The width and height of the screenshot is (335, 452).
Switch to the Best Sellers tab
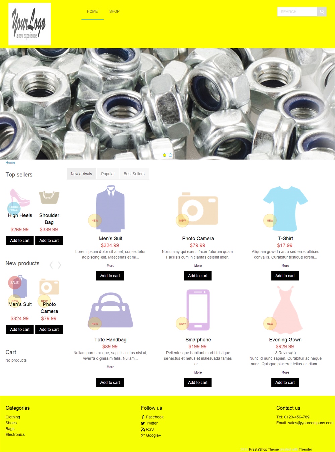click(x=134, y=174)
